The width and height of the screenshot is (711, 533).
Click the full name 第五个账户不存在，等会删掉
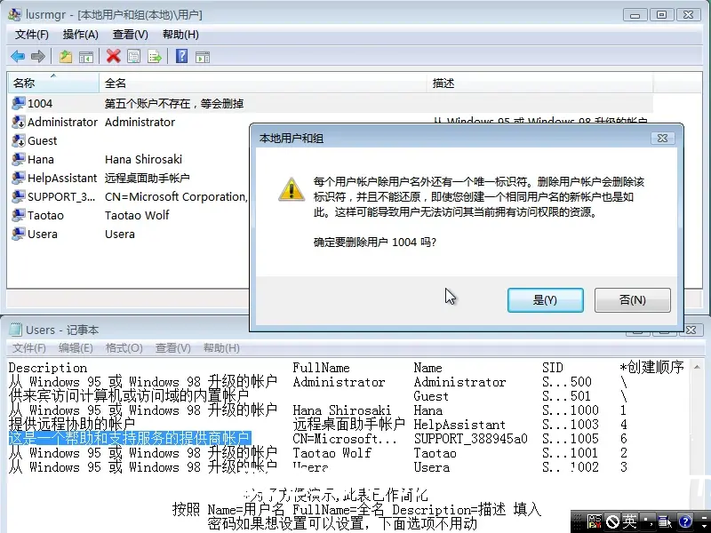point(174,103)
